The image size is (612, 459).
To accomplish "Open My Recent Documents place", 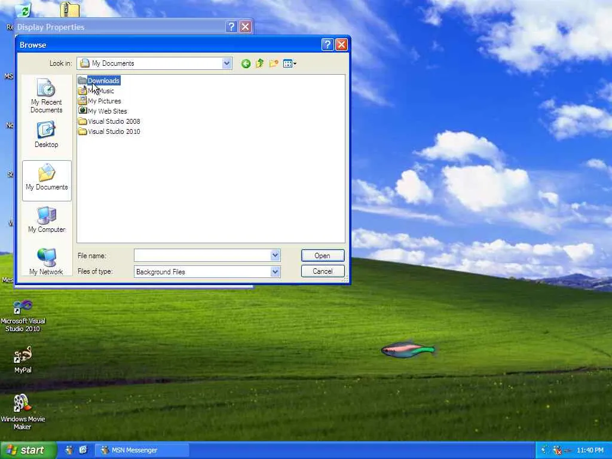I will pos(47,96).
